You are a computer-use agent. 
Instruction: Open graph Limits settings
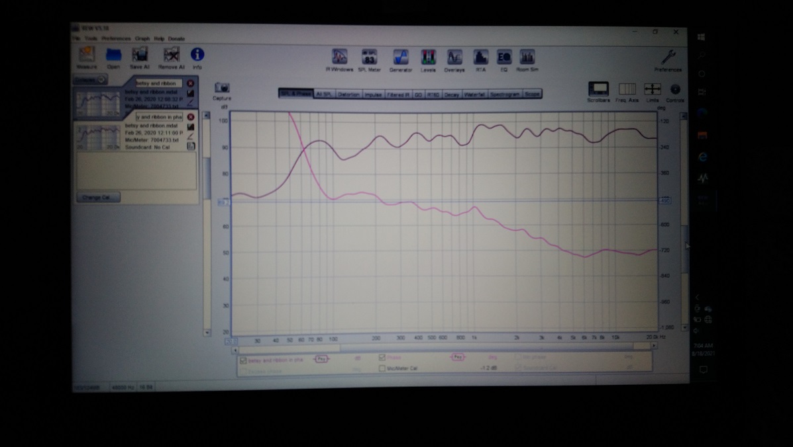pyautogui.click(x=653, y=93)
